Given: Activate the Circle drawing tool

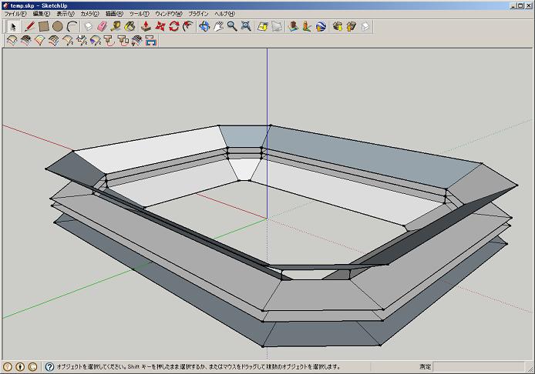Looking at the screenshot, I should point(58,26).
